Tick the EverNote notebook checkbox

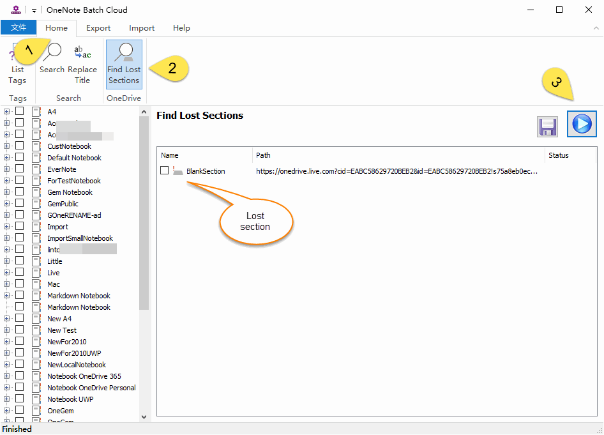pos(20,169)
